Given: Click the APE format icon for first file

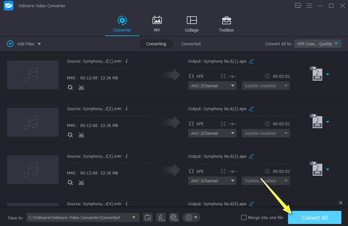Looking at the screenshot, I should 317,74.
